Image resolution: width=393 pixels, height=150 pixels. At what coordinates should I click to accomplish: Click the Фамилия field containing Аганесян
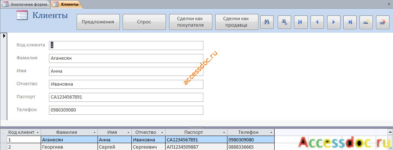coord(126,58)
